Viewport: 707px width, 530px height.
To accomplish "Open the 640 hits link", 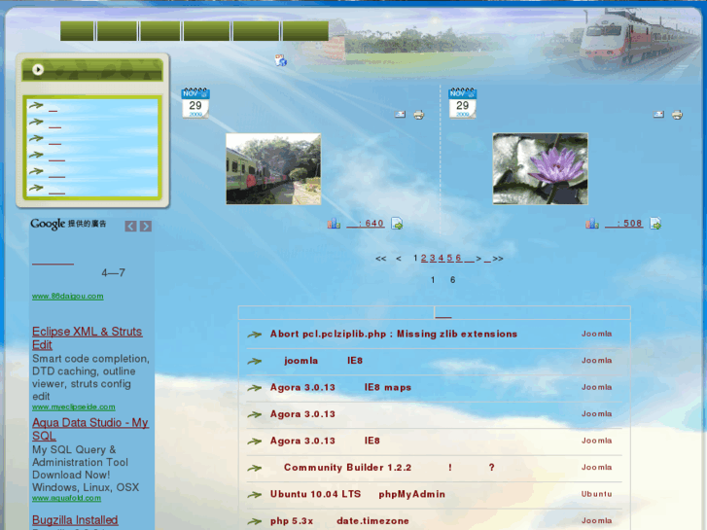I will 366,224.
